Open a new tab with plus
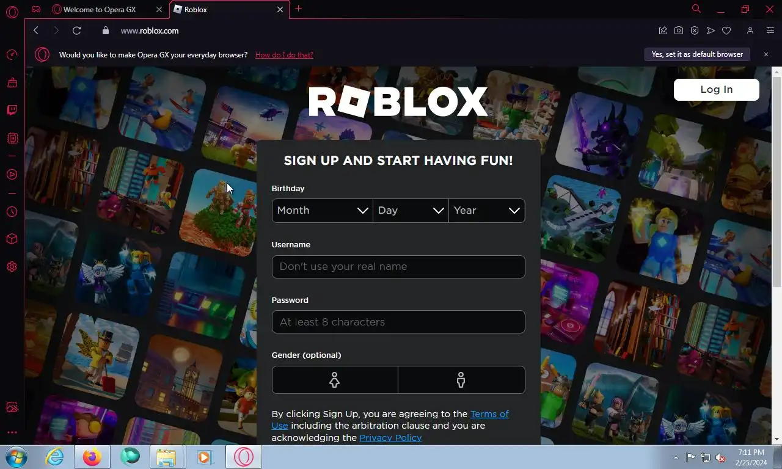 coord(299,9)
